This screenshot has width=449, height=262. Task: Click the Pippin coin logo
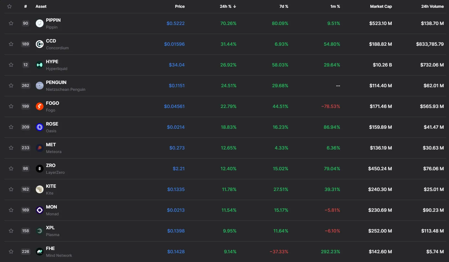(x=40, y=23)
